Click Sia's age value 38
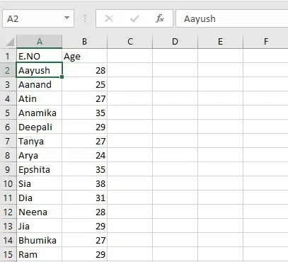288x262 pixels. coord(84,183)
